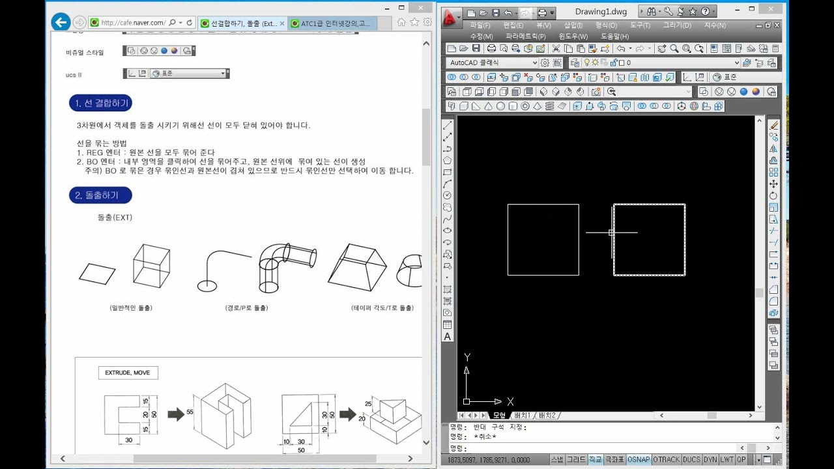Select the Mirror modify tool
The image size is (834, 469).
[x=774, y=149]
